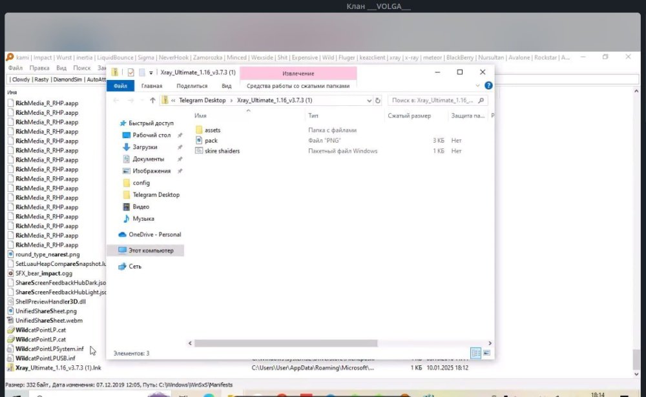646x397 pixels.
Task: Select UnifiedShareSheet.png in Everything list
Action: (46, 311)
